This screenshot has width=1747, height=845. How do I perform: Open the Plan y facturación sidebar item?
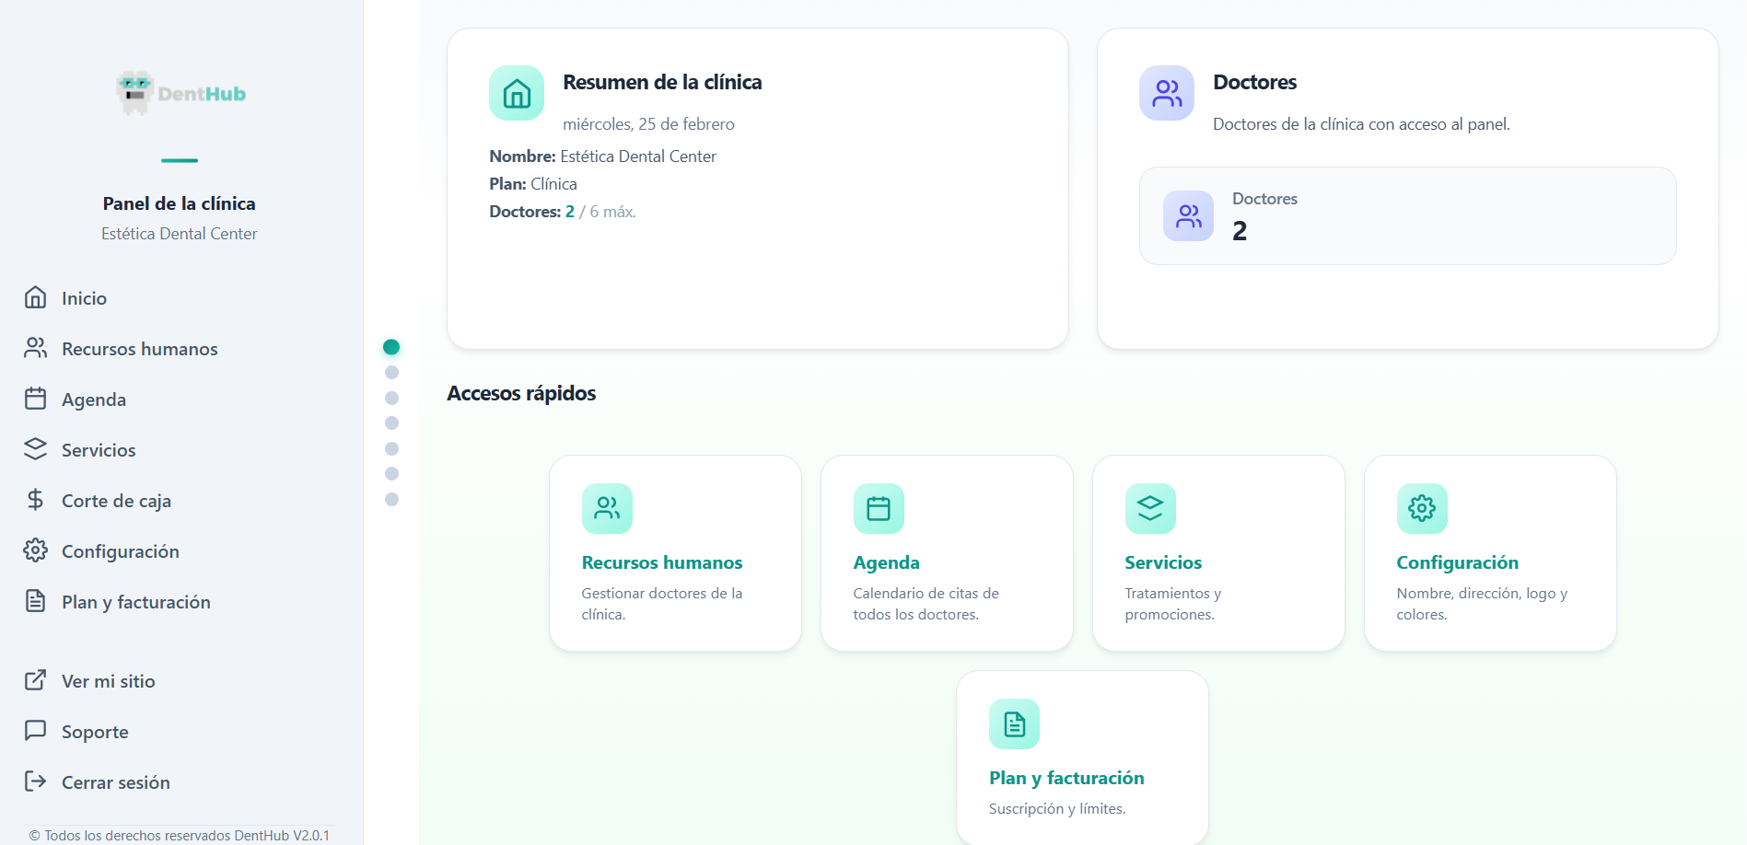click(135, 602)
